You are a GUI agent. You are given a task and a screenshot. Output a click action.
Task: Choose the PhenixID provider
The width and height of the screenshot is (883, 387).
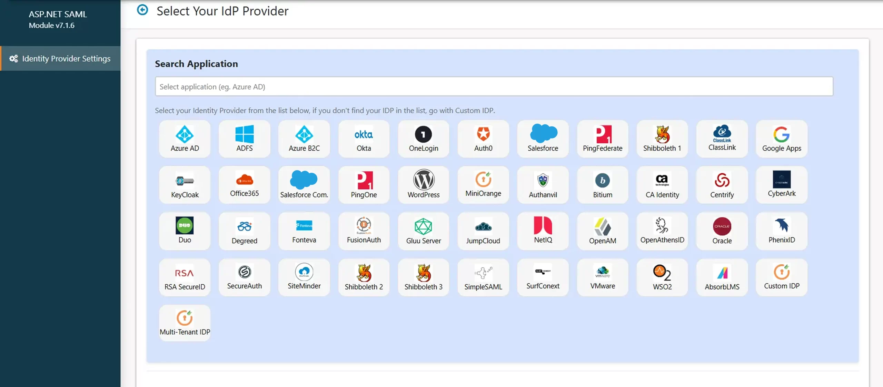pos(781,231)
